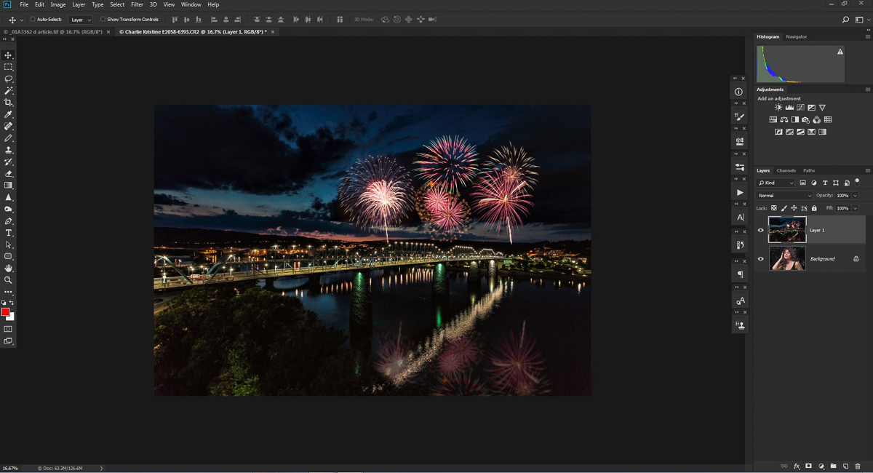
Task: Open the Filter menu
Action: point(137,4)
